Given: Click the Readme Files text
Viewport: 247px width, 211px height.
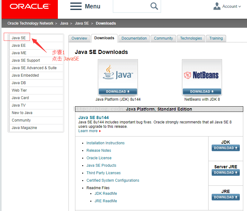Looking at the screenshot, I should tap(98, 188).
